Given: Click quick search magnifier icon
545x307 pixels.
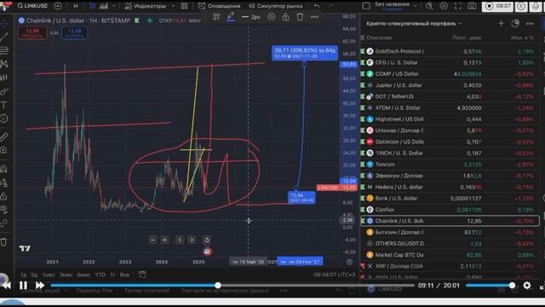Looking at the screenshot, I should (x=429, y=6).
